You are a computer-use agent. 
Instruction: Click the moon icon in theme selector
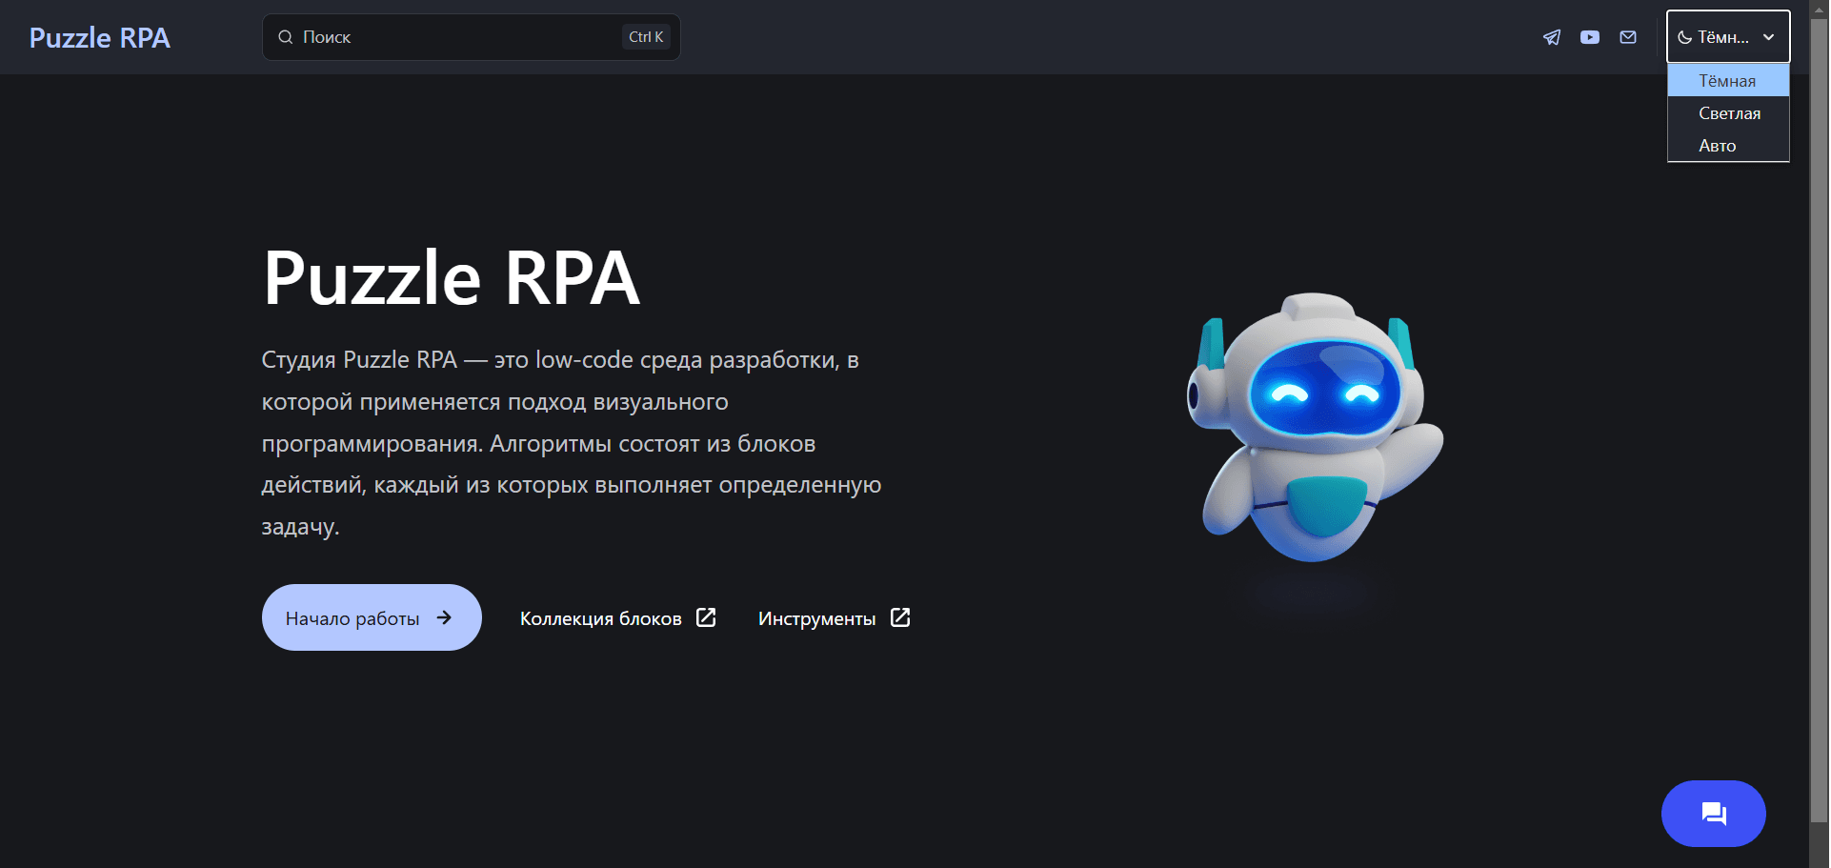click(x=1684, y=37)
